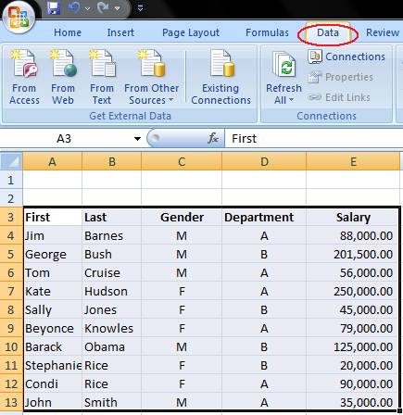Click the Redo arrow icon
403x415 pixels.
(x=103, y=7)
